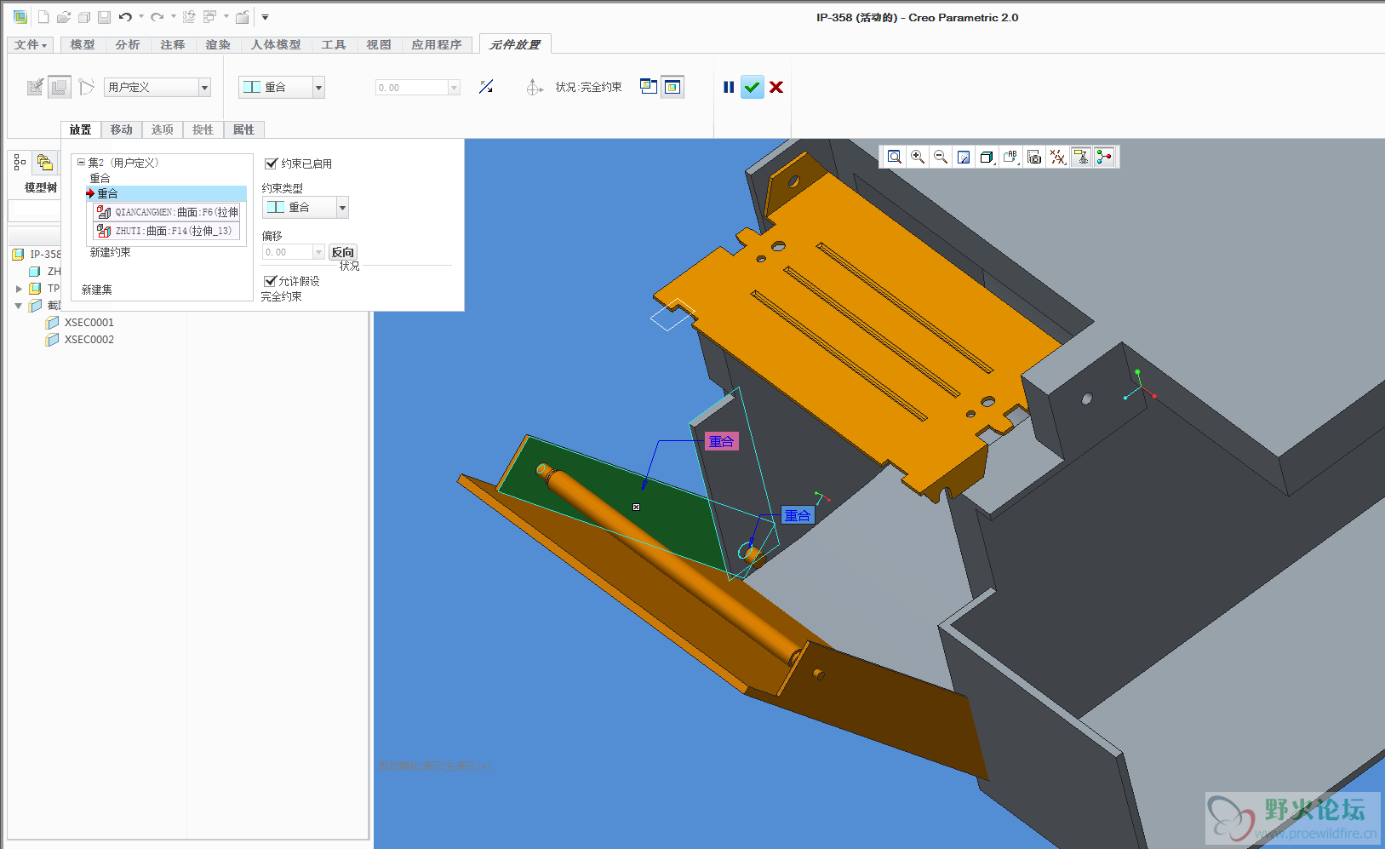The width and height of the screenshot is (1385, 849).
Task: Click the New file icon
Action: [43, 17]
